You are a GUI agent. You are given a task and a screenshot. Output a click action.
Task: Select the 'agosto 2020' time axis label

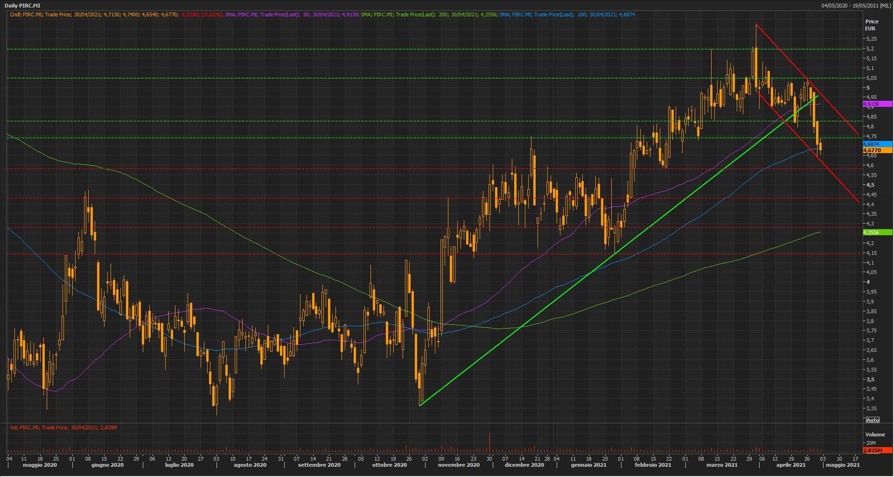[x=250, y=465]
